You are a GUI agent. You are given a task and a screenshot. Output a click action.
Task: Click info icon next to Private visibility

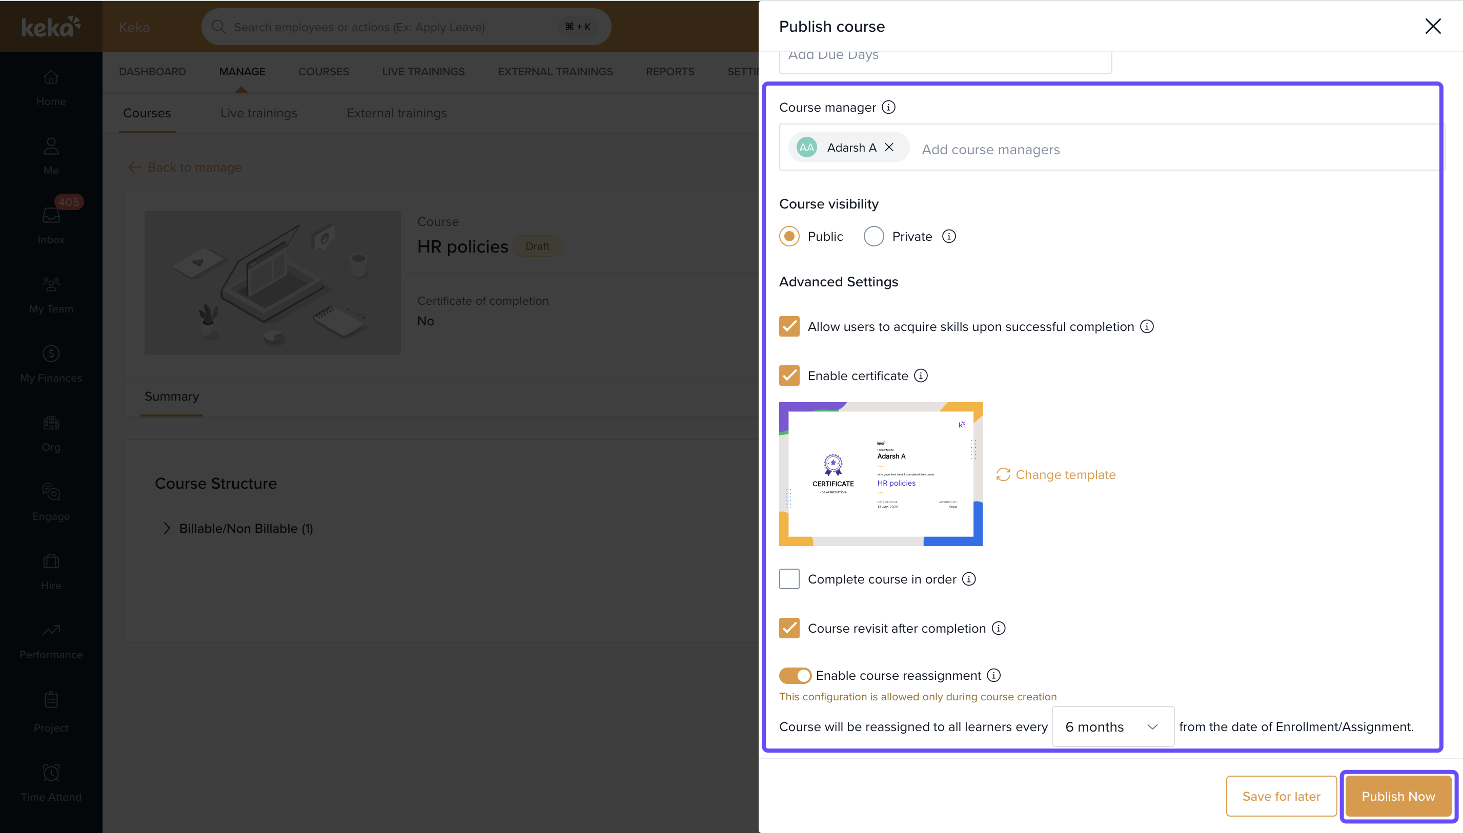(948, 236)
